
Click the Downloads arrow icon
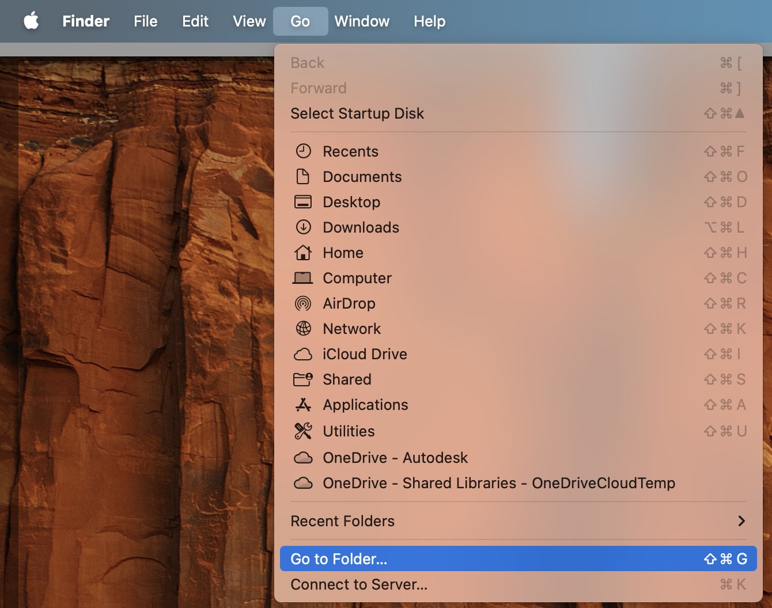304,227
